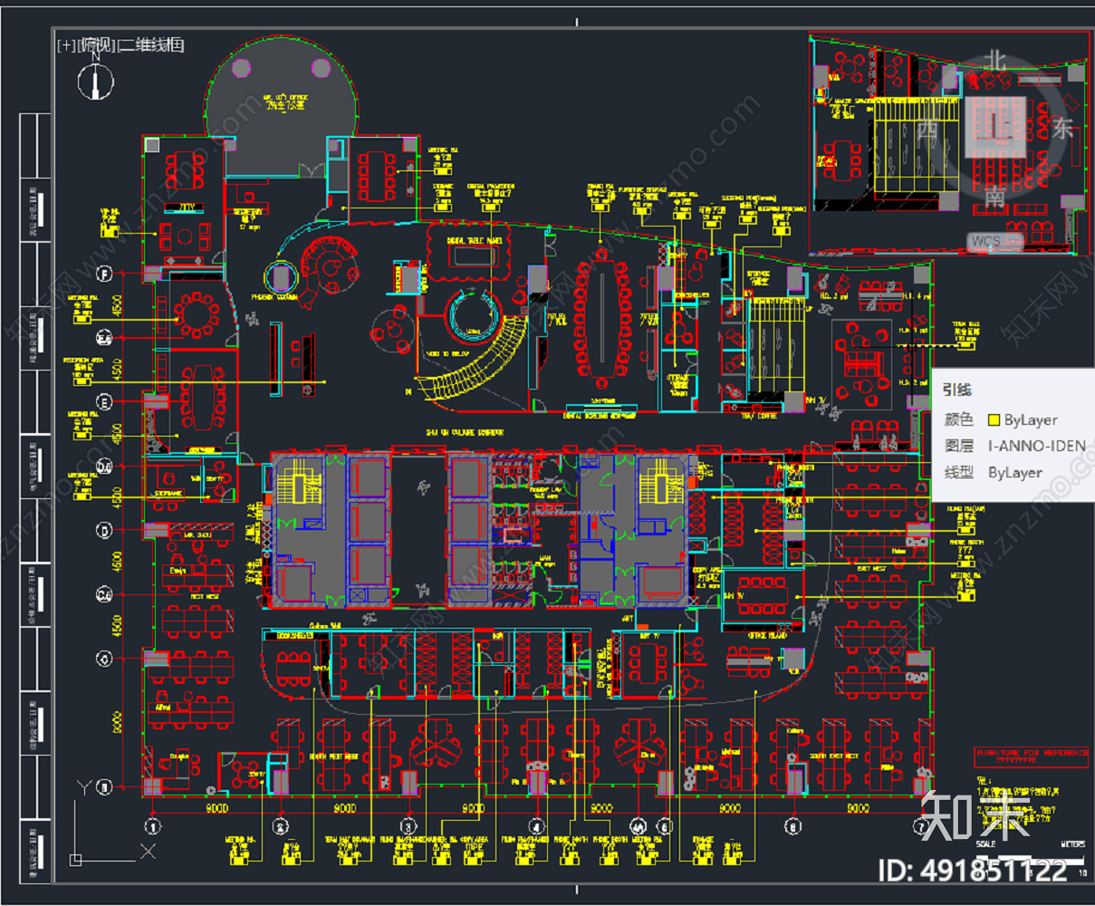Select grid bubble 7 on the bottom axis
1095x906 pixels.
pyautogui.click(x=922, y=826)
